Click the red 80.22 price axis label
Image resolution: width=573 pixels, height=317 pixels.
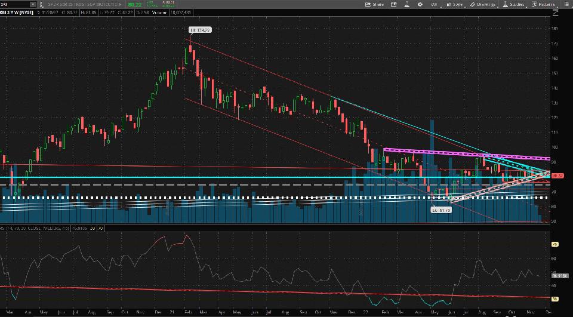pos(558,176)
